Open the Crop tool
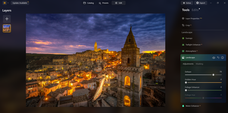Screen dimensions: 228x113 187,25
